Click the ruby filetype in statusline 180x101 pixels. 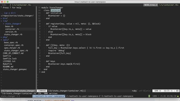(134, 91)
